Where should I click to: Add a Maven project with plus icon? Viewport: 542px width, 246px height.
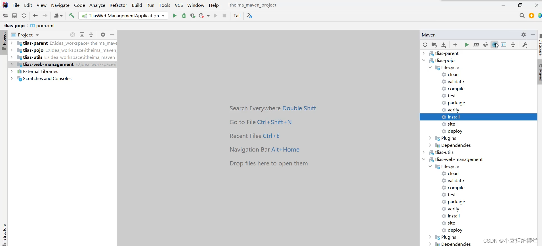point(455,45)
